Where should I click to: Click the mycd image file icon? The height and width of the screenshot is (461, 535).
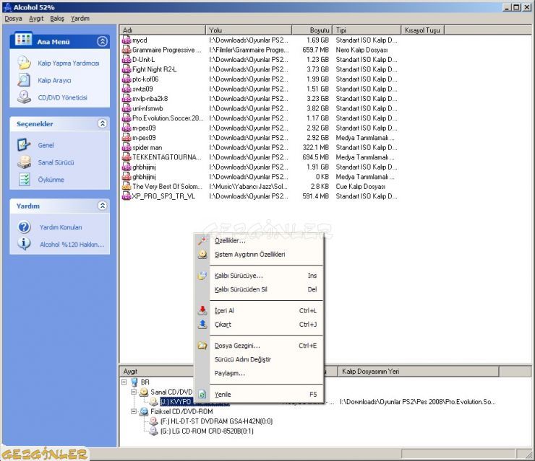coord(127,40)
